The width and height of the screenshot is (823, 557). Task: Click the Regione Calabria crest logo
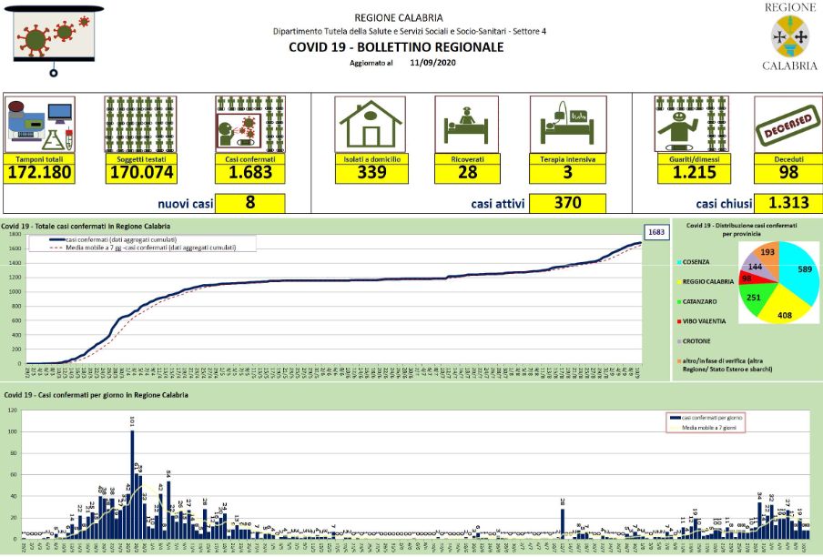point(788,35)
